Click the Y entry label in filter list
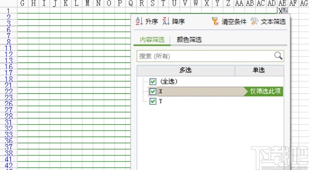This screenshot has width=309, height=170. (x=161, y=101)
